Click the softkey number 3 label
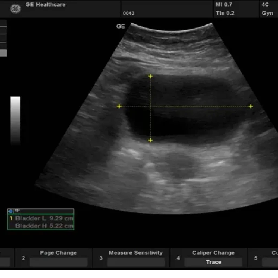 (101, 258)
